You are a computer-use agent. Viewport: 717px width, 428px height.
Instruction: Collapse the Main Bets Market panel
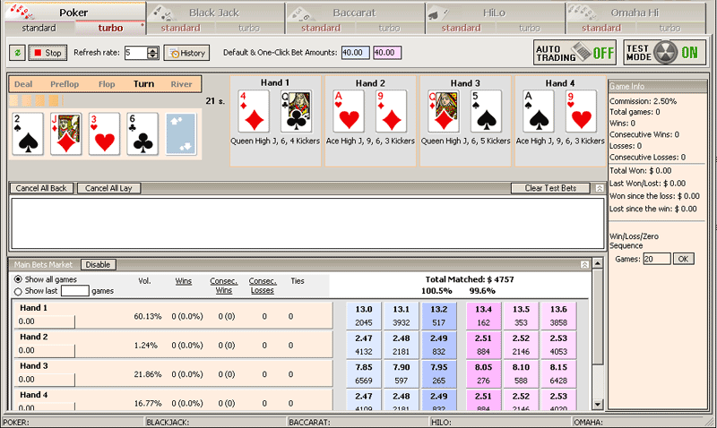tap(584, 264)
